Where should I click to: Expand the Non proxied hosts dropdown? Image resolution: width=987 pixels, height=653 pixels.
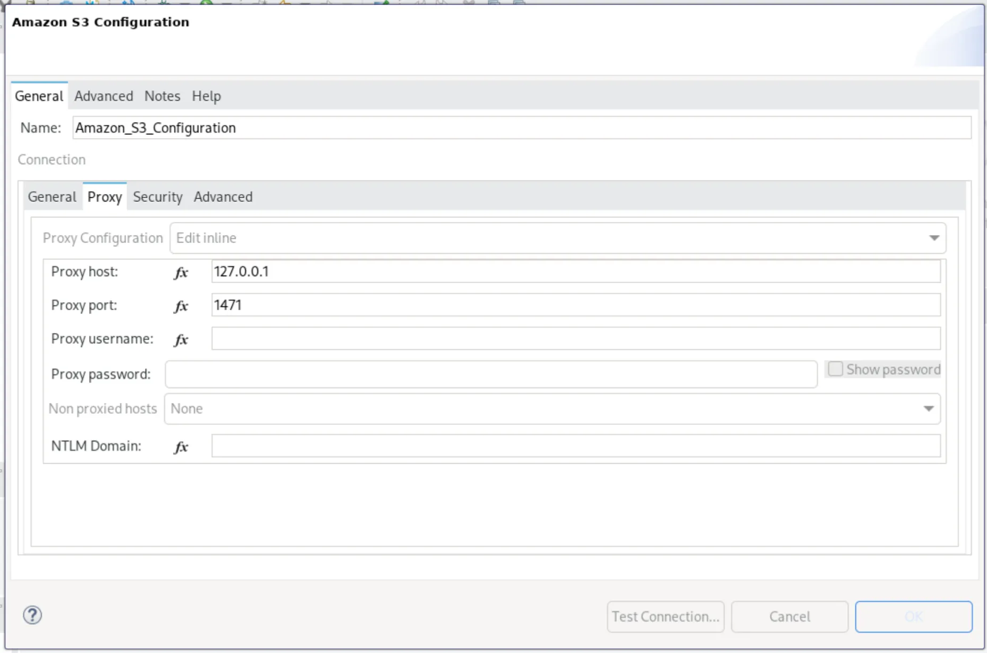(552, 409)
